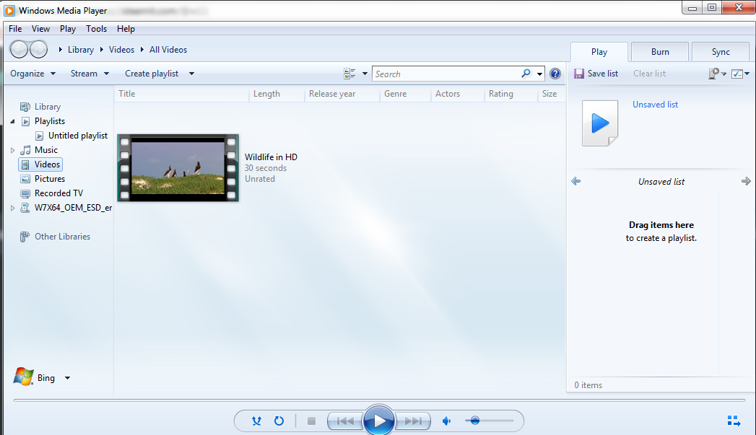
Task: Sort by Title column header
Action: click(182, 94)
